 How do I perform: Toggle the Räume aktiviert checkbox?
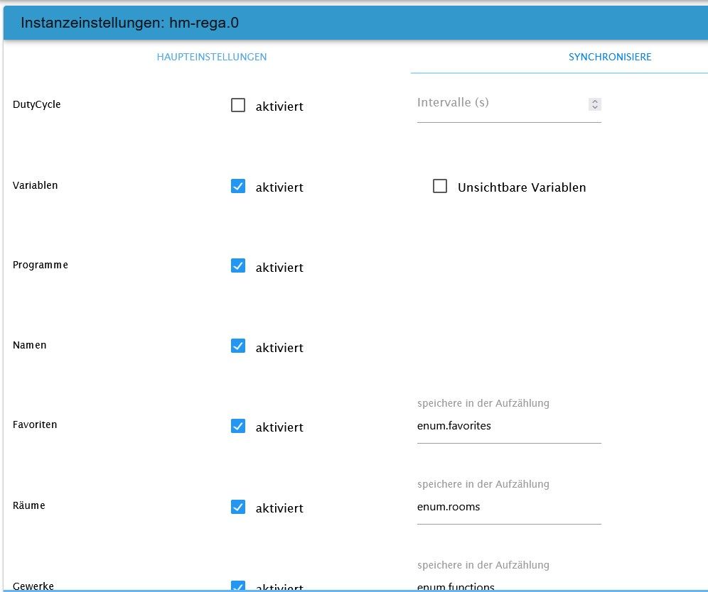238,507
